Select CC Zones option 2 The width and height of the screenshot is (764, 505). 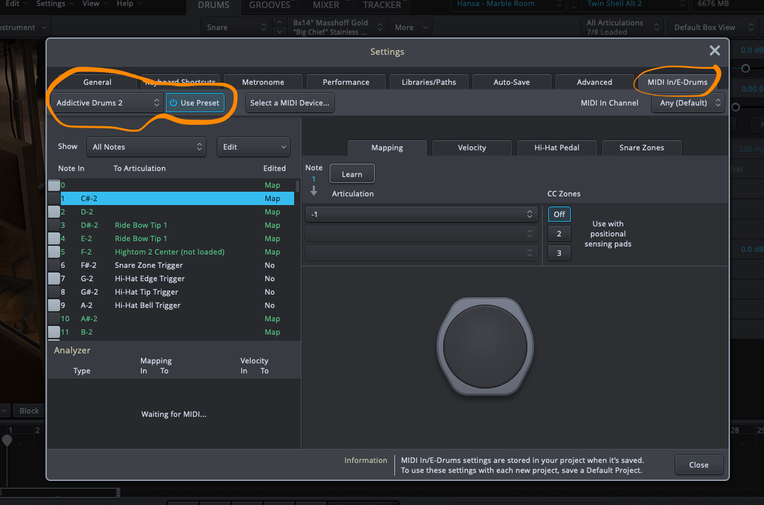point(559,233)
